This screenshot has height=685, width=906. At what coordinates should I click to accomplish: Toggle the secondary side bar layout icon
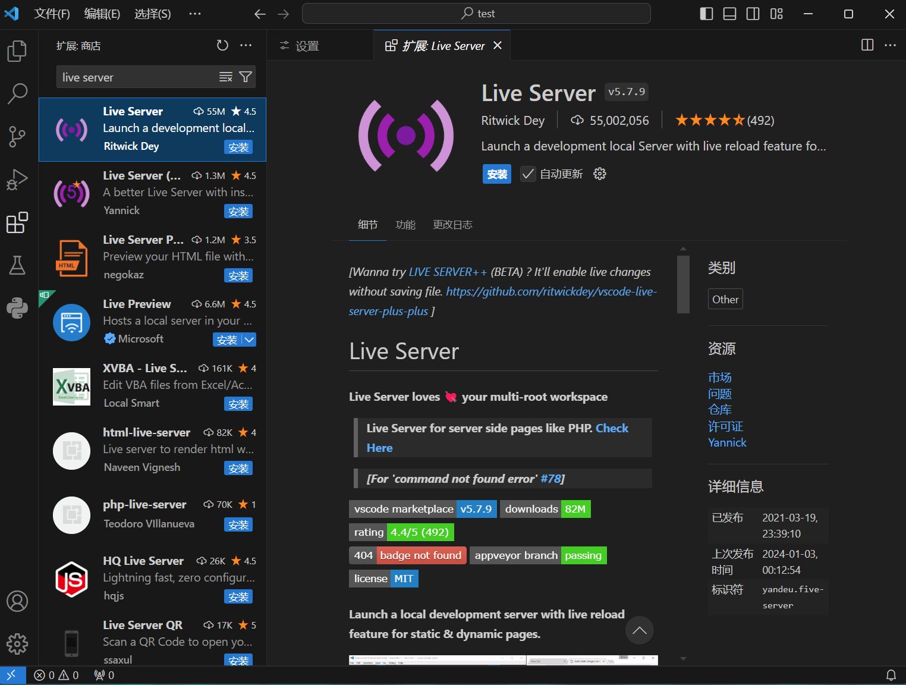tap(753, 14)
